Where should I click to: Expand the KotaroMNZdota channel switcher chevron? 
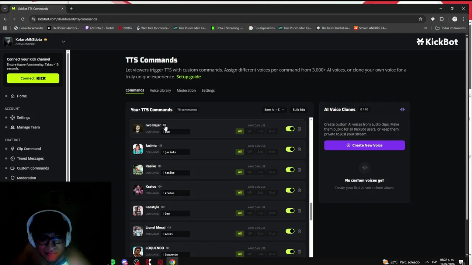63,42
